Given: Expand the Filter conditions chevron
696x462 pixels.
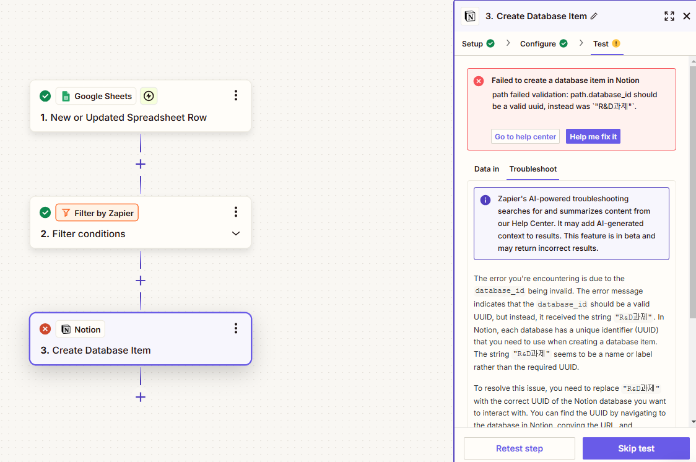Looking at the screenshot, I should pos(236,233).
